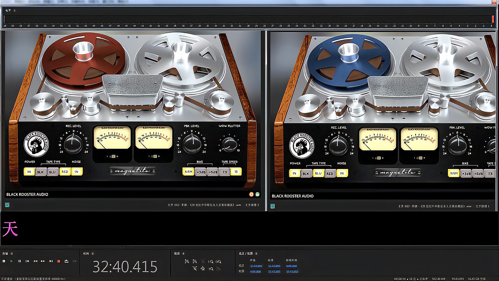This screenshot has width=499, height=281.
Task: Open the transport panel menu
Action: [12, 253]
